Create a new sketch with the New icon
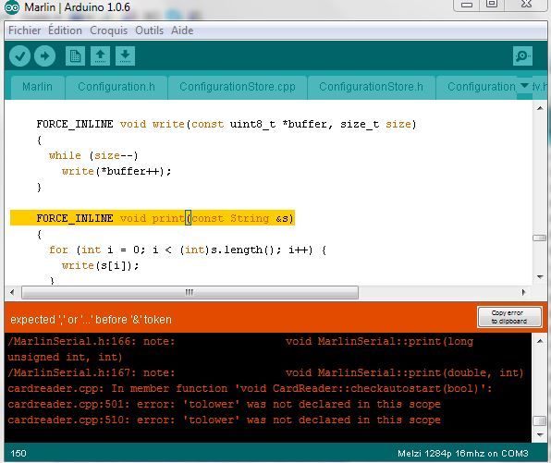 click(75, 55)
